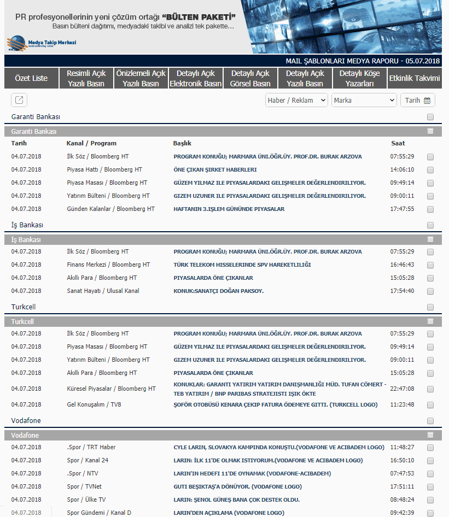The image size is (449, 517).
Task: Click Gel Konuşalım / TV8 program text
Action: [x=94, y=404]
